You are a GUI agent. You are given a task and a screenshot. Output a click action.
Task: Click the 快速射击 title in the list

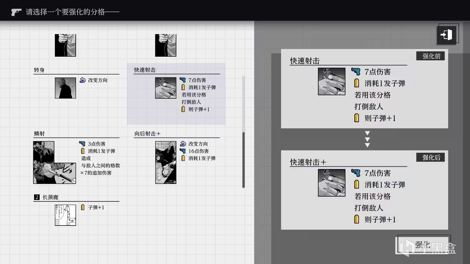[x=145, y=70]
